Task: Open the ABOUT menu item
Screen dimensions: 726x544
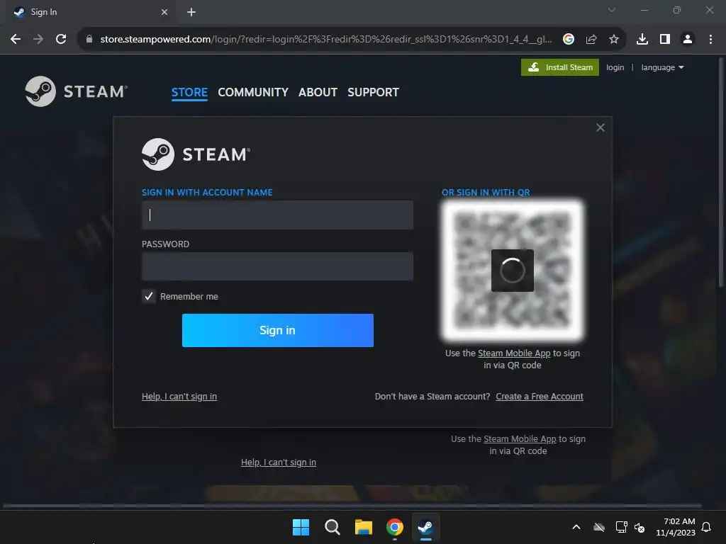Action: (x=318, y=92)
